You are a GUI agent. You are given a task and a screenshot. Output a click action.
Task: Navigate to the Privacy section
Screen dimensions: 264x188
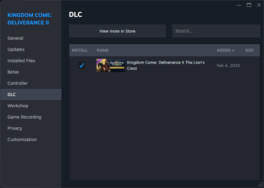(x=15, y=128)
